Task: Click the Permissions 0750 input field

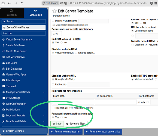Action: coord(57,34)
